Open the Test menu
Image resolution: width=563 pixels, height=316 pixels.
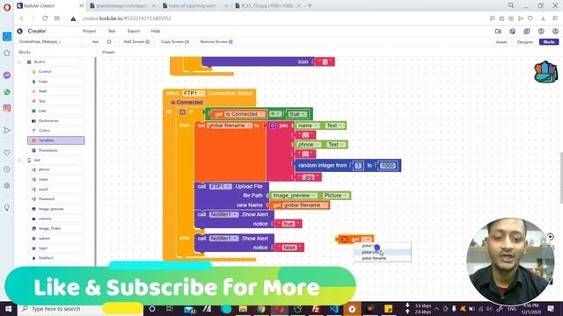point(112,32)
